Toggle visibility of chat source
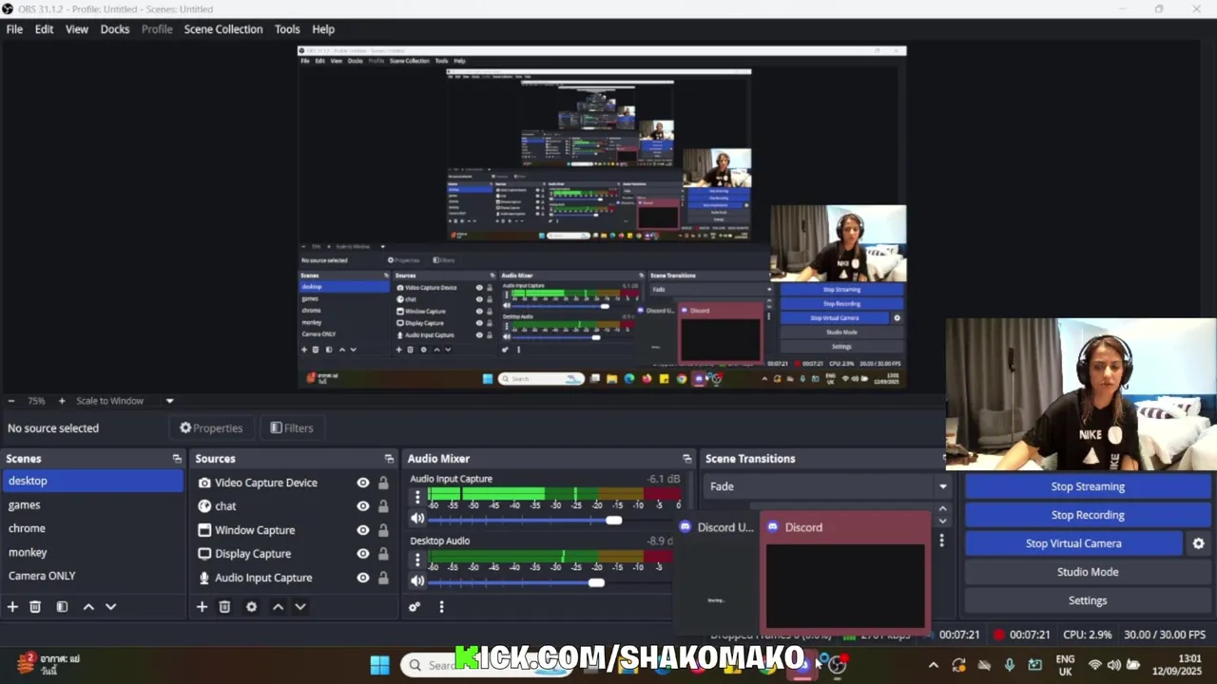This screenshot has height=684, width=1217. 362,506
